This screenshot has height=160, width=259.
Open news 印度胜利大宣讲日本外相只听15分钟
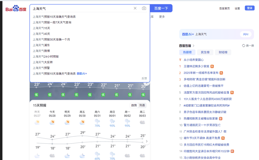pos(207,151)
